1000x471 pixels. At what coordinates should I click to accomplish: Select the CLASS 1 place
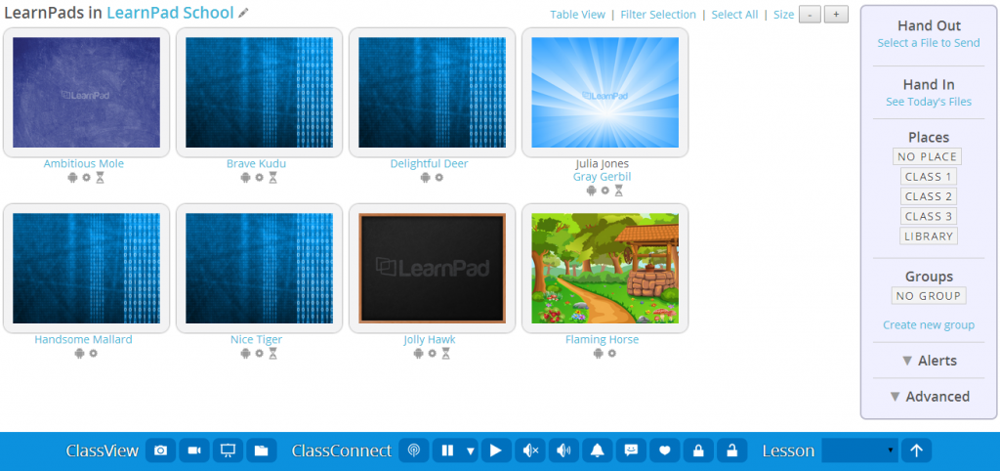click(929, 176)
